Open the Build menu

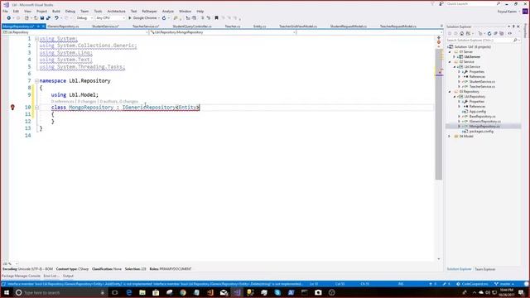56,11
